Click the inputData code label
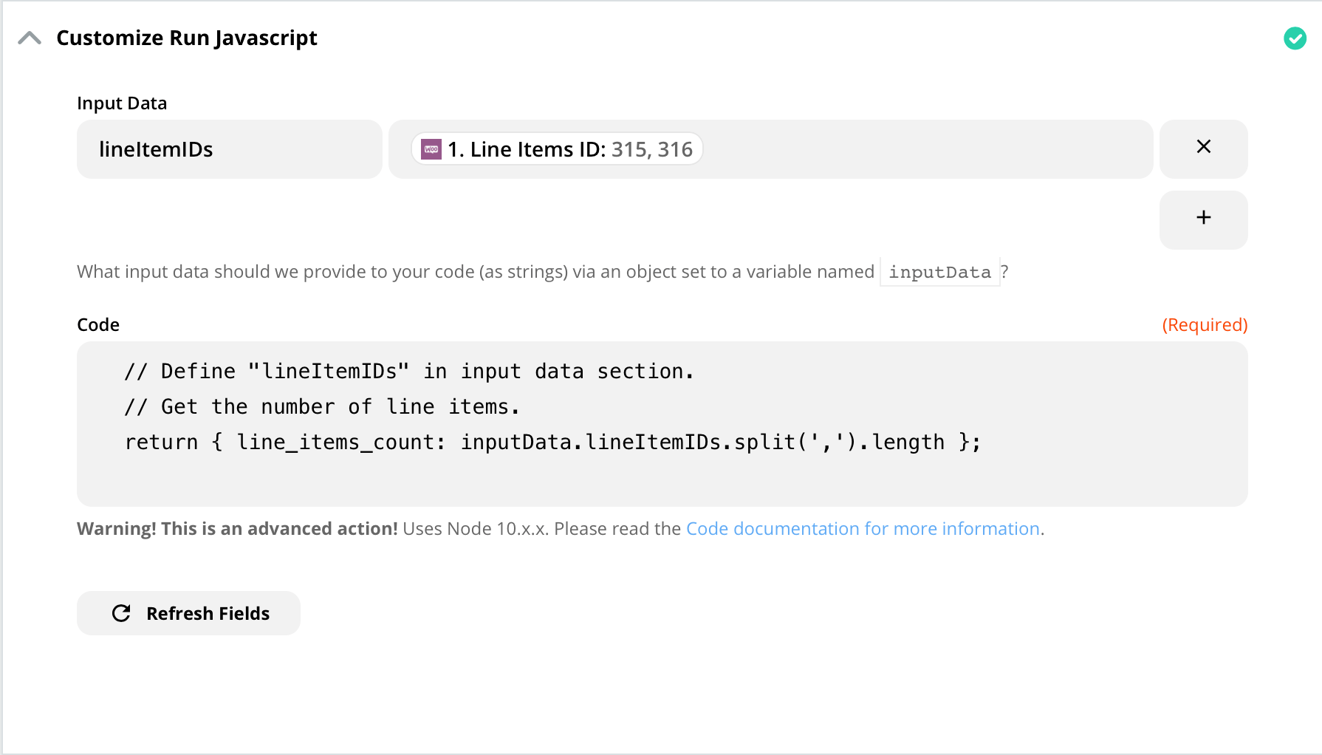Viewport: 1322px width, 755px height. click(939, 273)
